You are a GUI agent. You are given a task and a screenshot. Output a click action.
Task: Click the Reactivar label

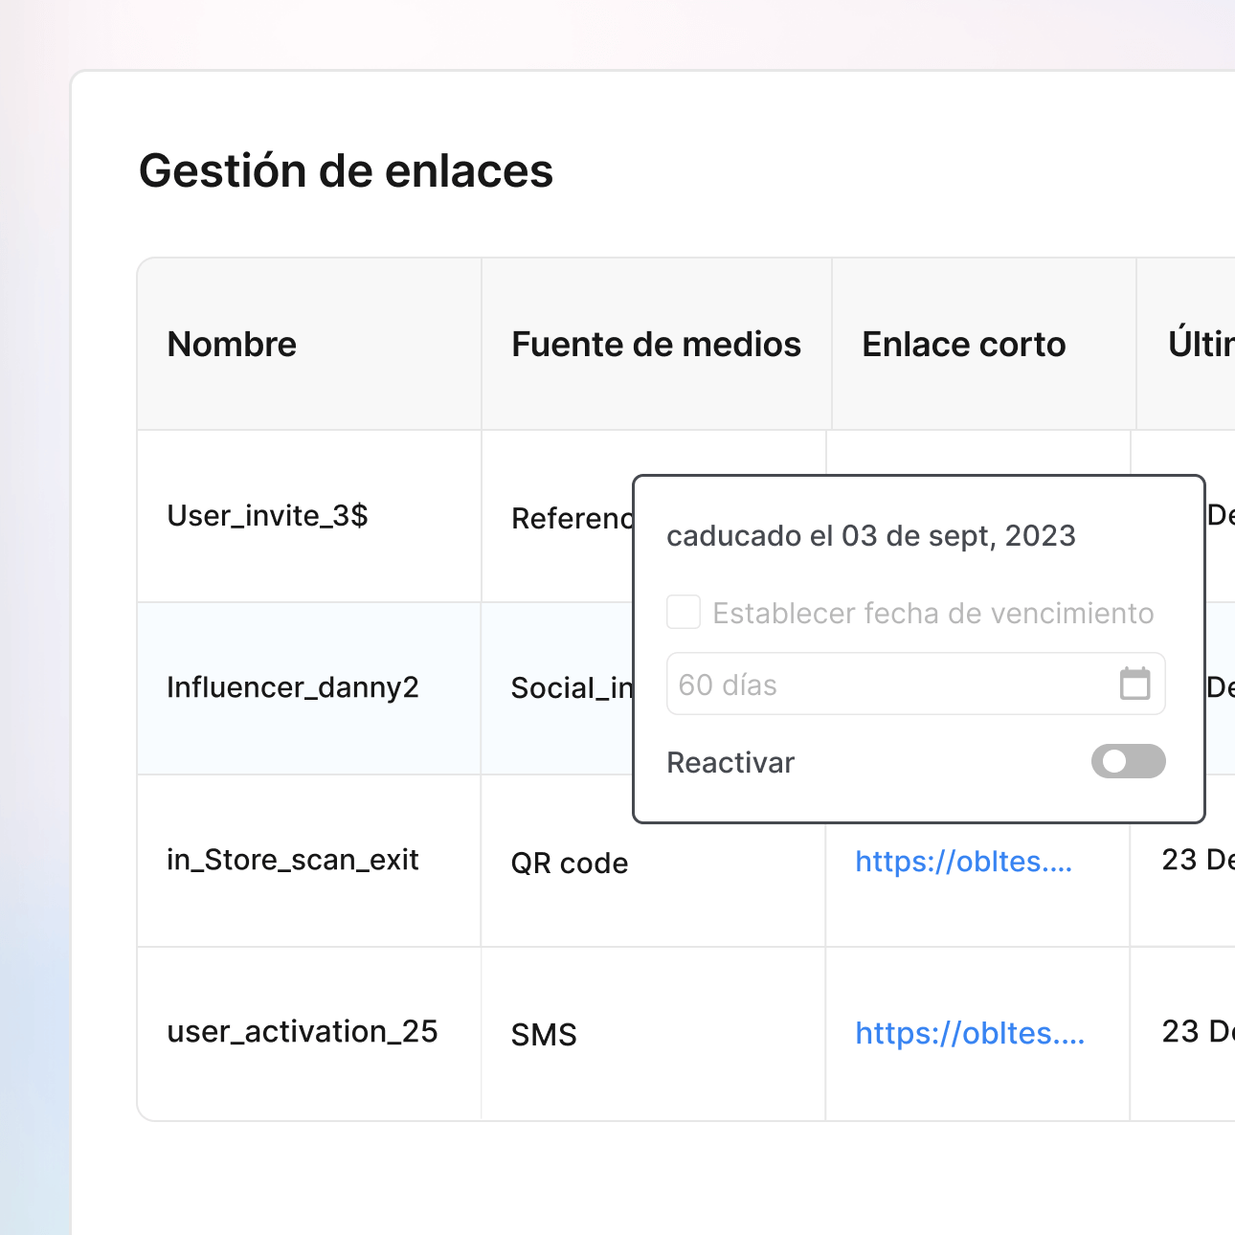pyautogui.click(x=730, y=762)
